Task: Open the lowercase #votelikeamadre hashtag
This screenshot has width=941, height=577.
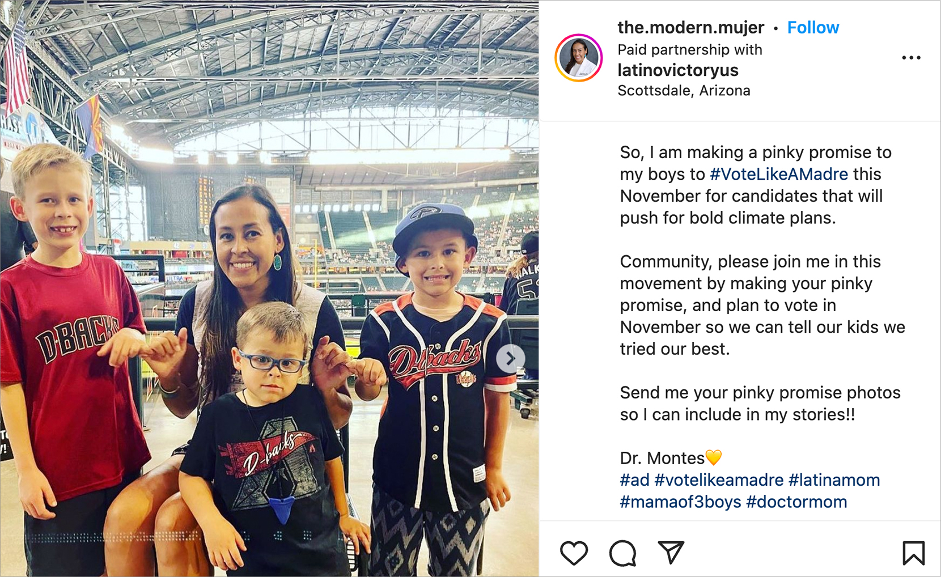Action: pos(719,480)
